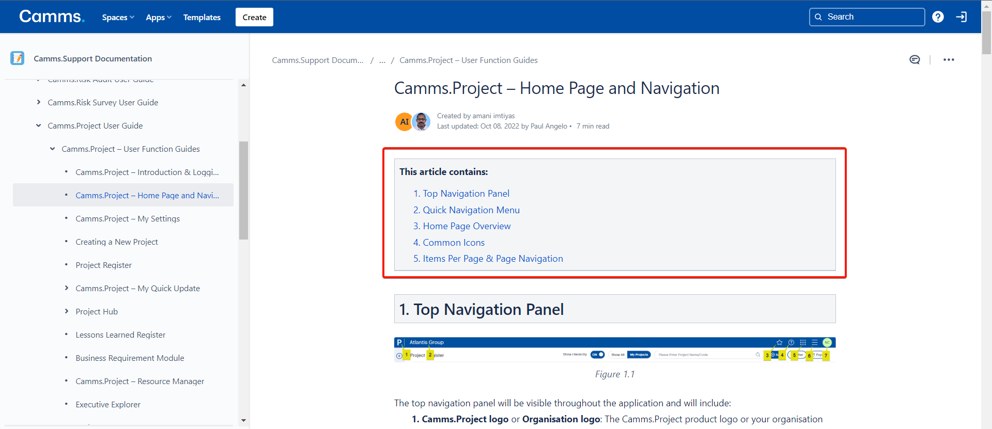Screen dimensions: 992x429
Task: Collapse the Camms.Project User Guide tree node
Action: click(38, 125)
